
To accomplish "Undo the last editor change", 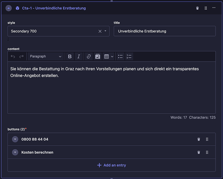I will pyautogui.click(x=13, y=56).
